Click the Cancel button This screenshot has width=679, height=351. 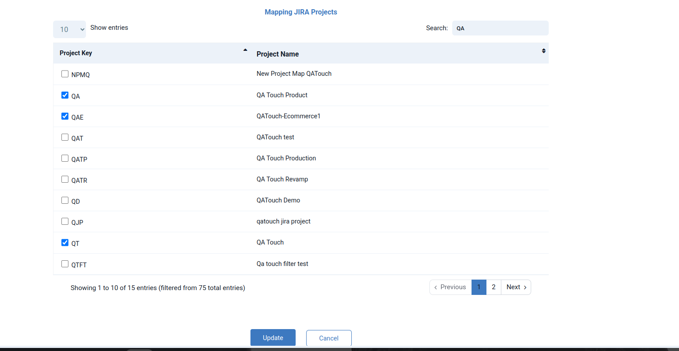329,338
